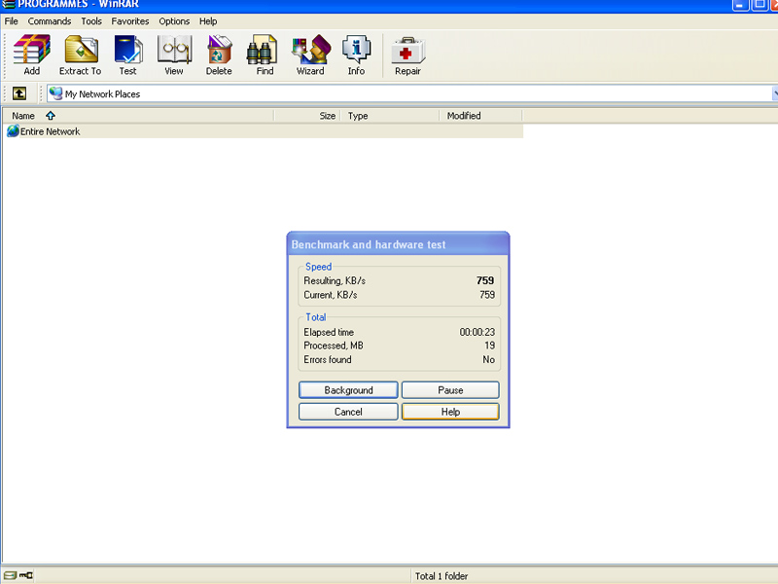Screen dimensions: 778x584
Task: Click the status bar drive icon
Action: (10, 575)
